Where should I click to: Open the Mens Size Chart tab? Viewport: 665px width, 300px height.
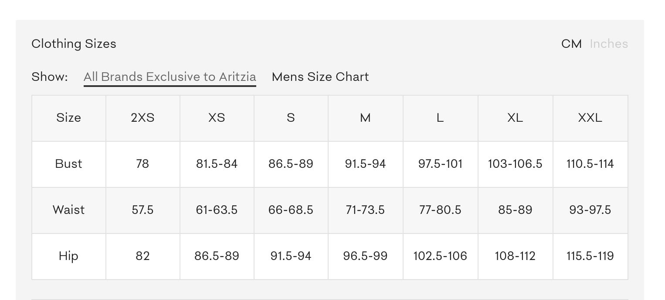click(x=320, y=77)
